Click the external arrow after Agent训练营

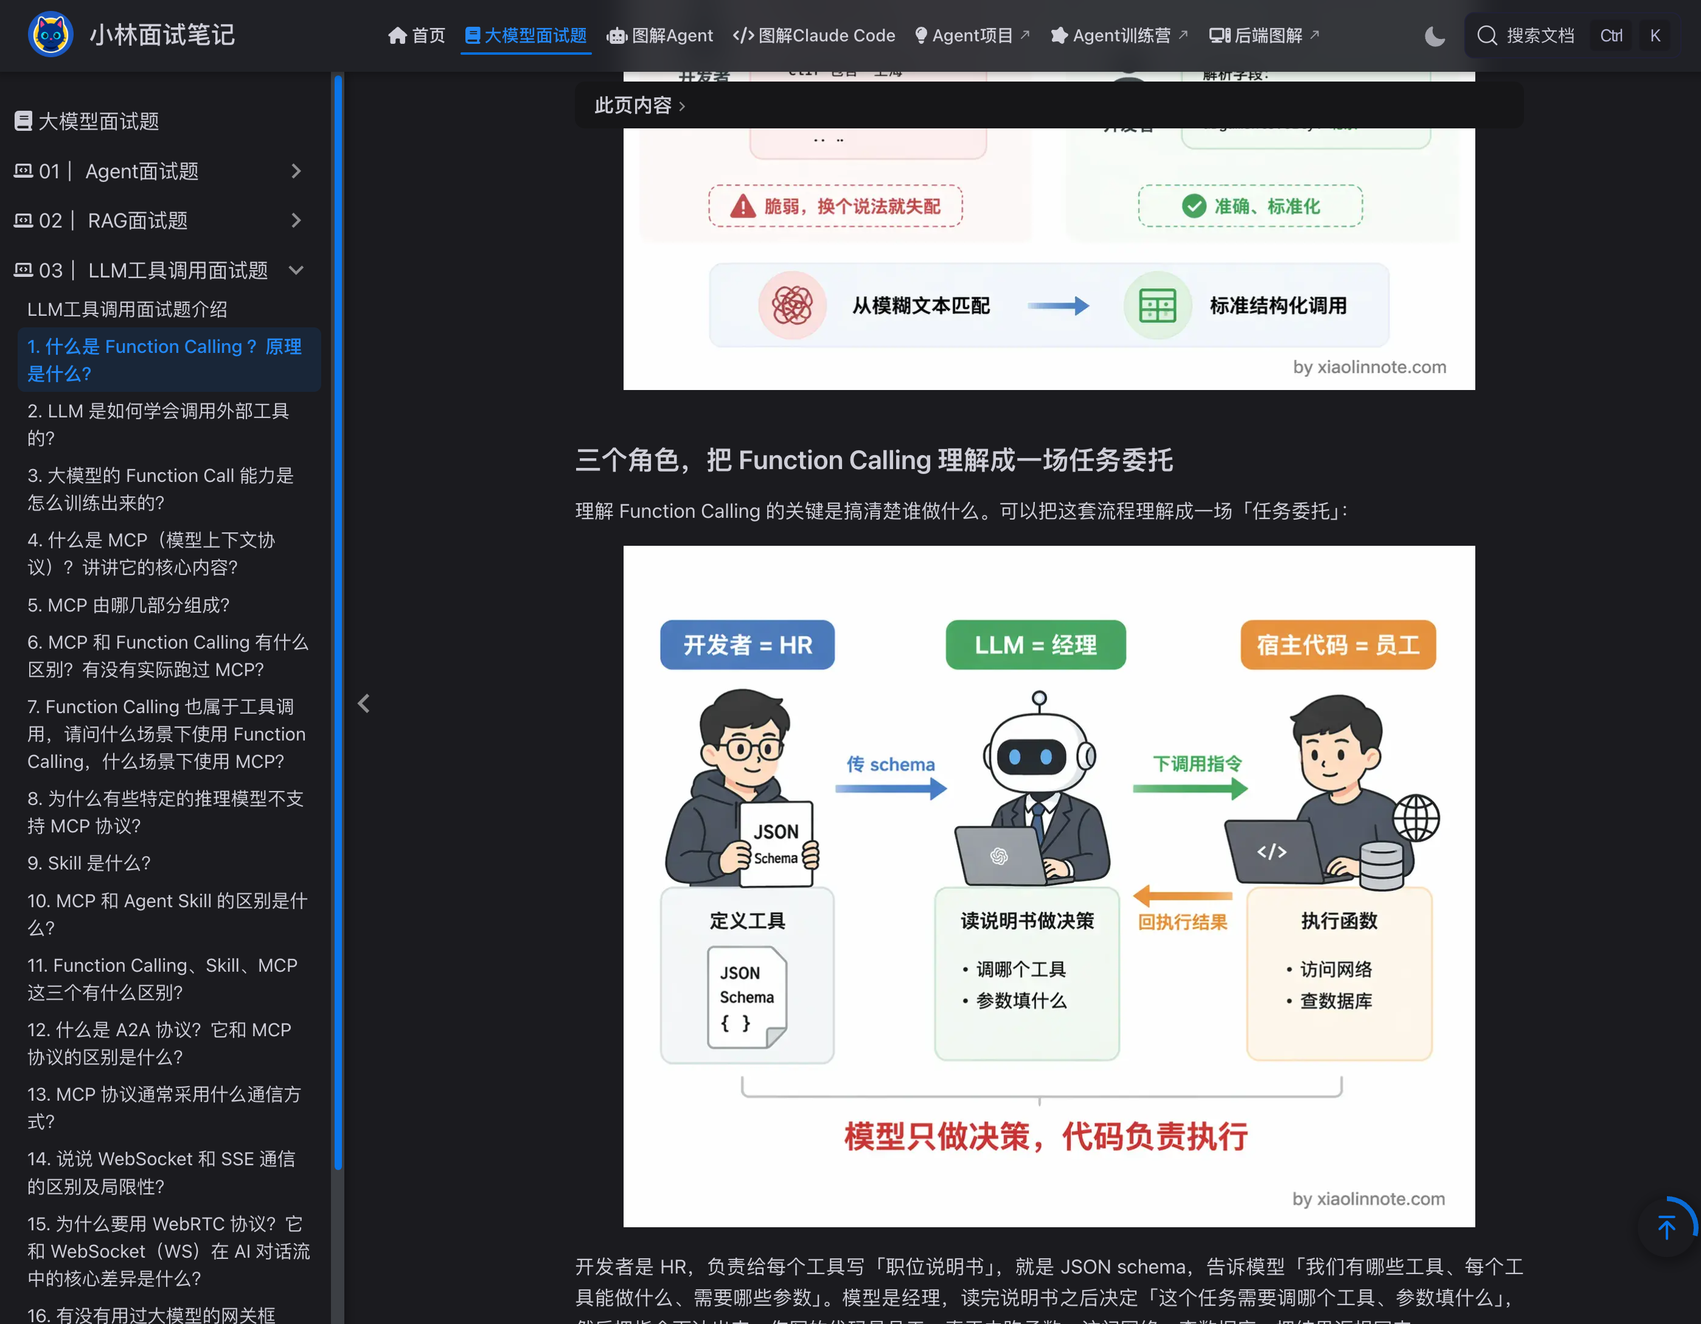(1183, 34)
